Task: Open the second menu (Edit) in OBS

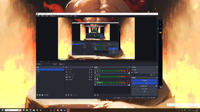Action: click(42, 16)
